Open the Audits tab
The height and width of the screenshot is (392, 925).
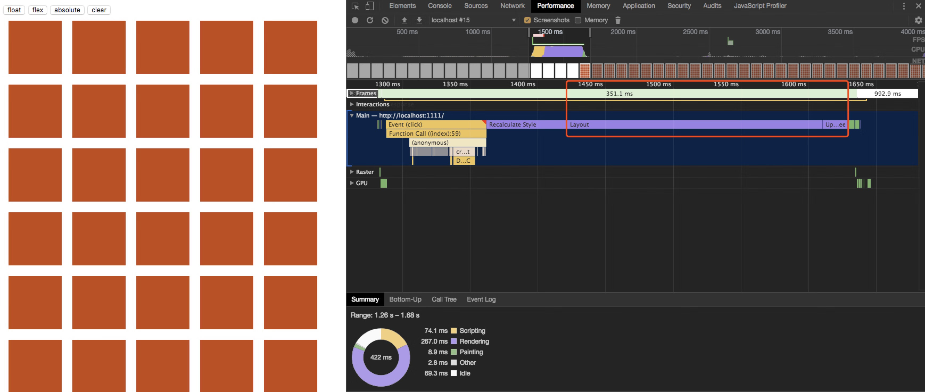712,6
